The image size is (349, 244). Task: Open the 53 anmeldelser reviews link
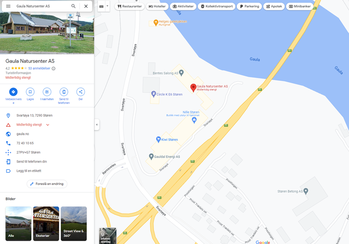click(39, 68)
